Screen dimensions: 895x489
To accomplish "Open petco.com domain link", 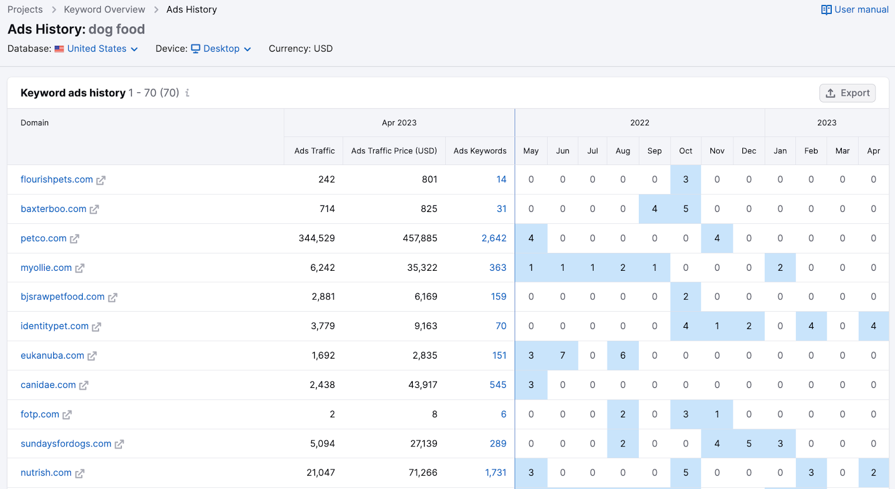I will click(x=44, y=238).
